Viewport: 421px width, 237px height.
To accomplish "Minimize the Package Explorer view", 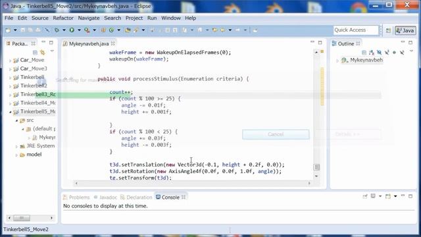I will click(43, 42).
